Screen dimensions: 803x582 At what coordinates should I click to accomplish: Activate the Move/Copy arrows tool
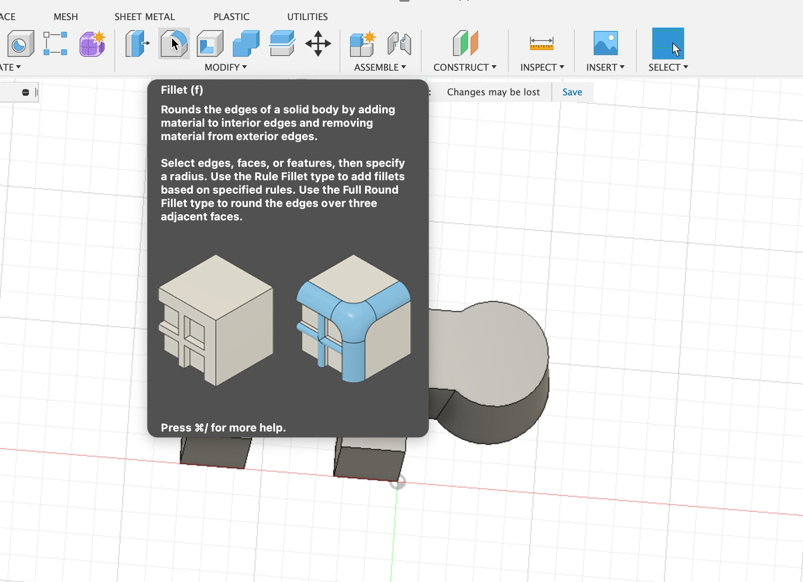pos(318,43)
